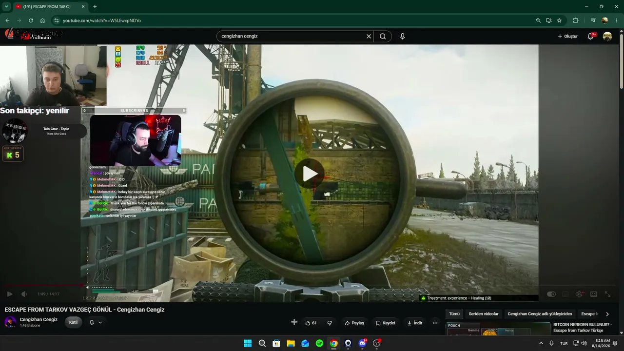Click the magnifier search button
Screen dimensions: 624x351
pos(383,36)
